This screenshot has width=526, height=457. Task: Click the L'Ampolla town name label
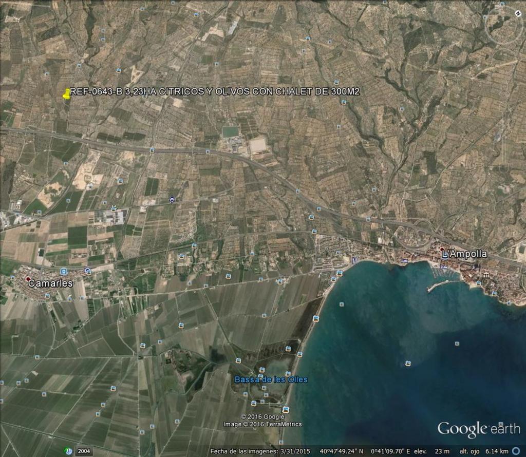464,254
